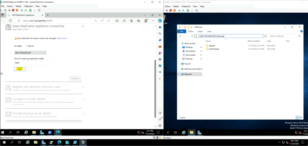The image size is (308, 146).
Task: Open Quick Access Toolbar customize dropdown in Explorer
Action: click(192, 27)
